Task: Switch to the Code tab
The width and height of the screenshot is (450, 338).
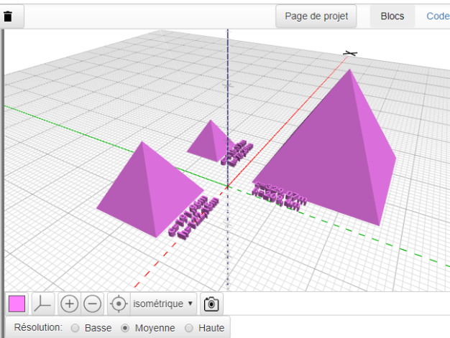Action: click(x=438, y=17)
